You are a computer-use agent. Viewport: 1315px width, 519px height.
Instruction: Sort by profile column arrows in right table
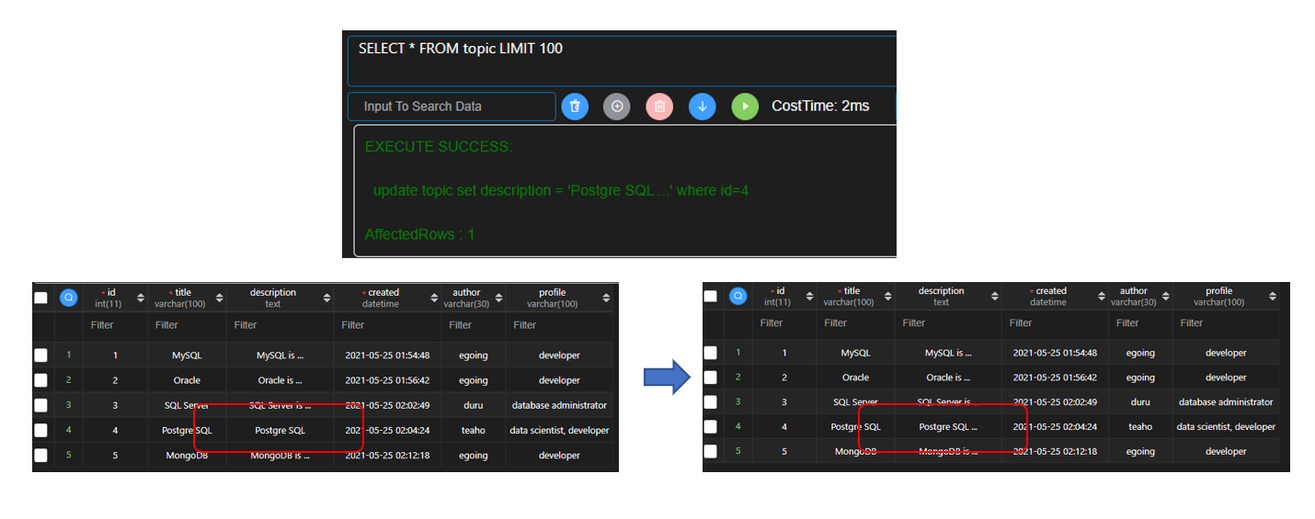coord(1272,296)
